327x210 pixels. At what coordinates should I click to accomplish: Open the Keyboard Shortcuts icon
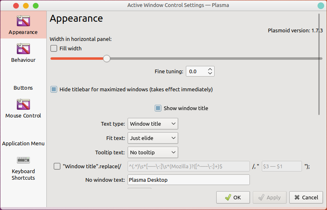tap(23, 160)
